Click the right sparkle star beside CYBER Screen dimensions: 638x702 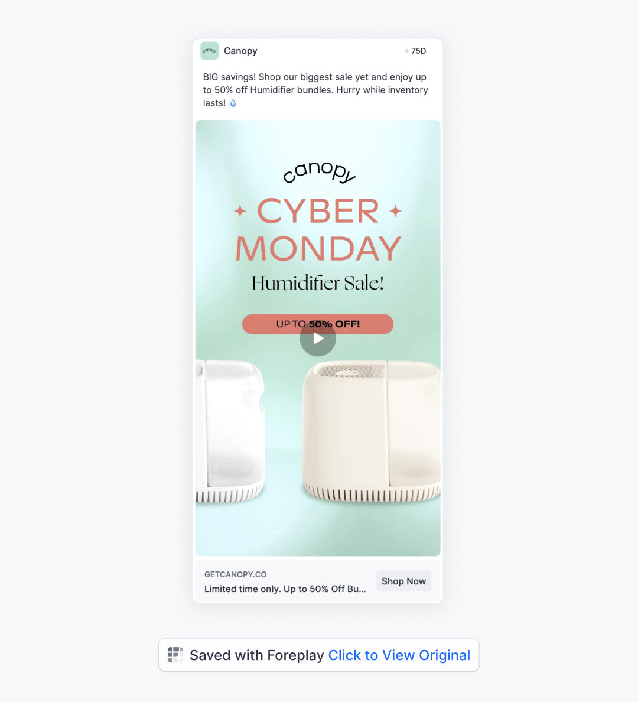pyautogui.click(x=395, y=210)
